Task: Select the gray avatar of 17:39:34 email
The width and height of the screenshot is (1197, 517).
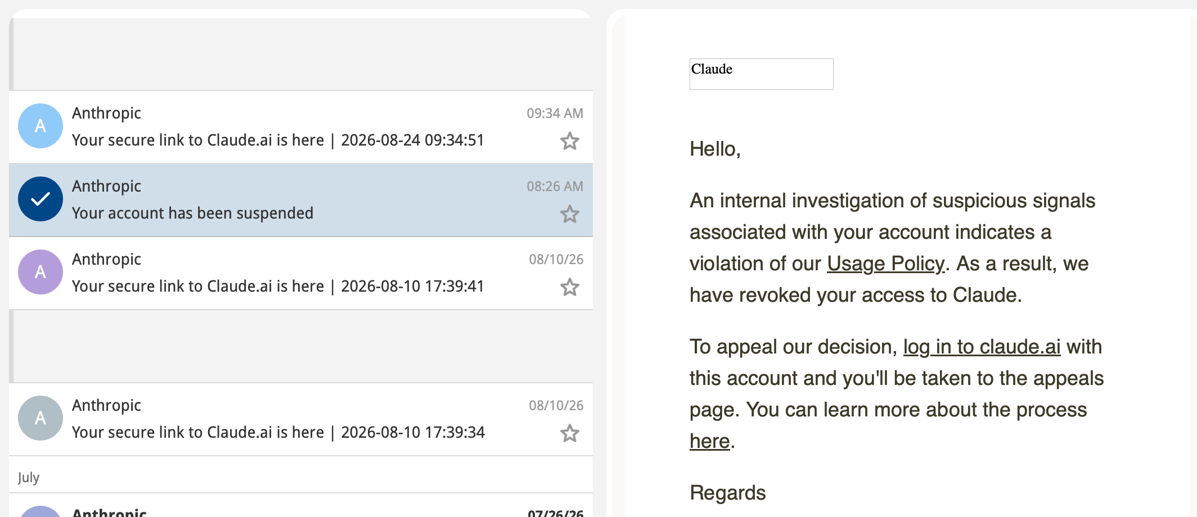Action: pyautogui.click(x=40, y=418)
